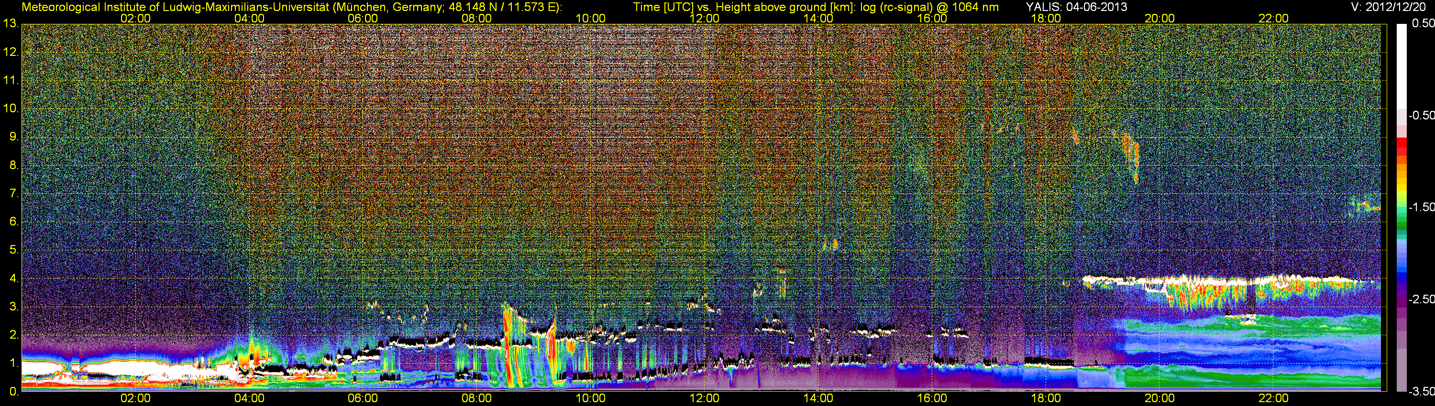Click the 12:00 label on the bottom time axis
This screenshot has width=1435, height=406.
[x=704, y=398]
